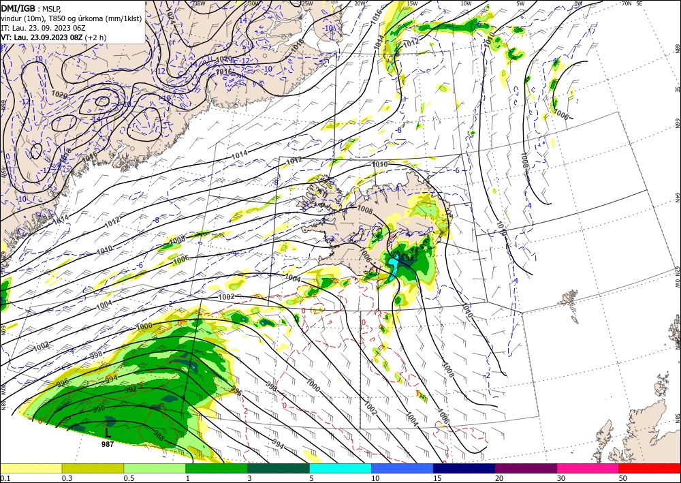
Task: Click the '1024' isobar label over Greenland
Action: pyautogui.click(x=171, y=17)
